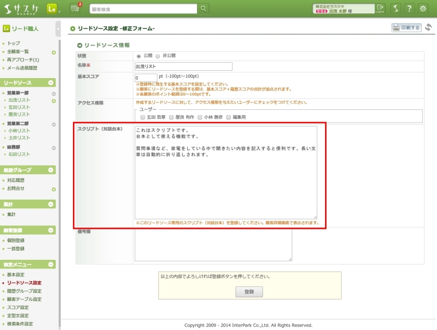Viewport: 437px width, 330px height.
Task: Open メール送信履歴 link
Action: pos(22,68)
